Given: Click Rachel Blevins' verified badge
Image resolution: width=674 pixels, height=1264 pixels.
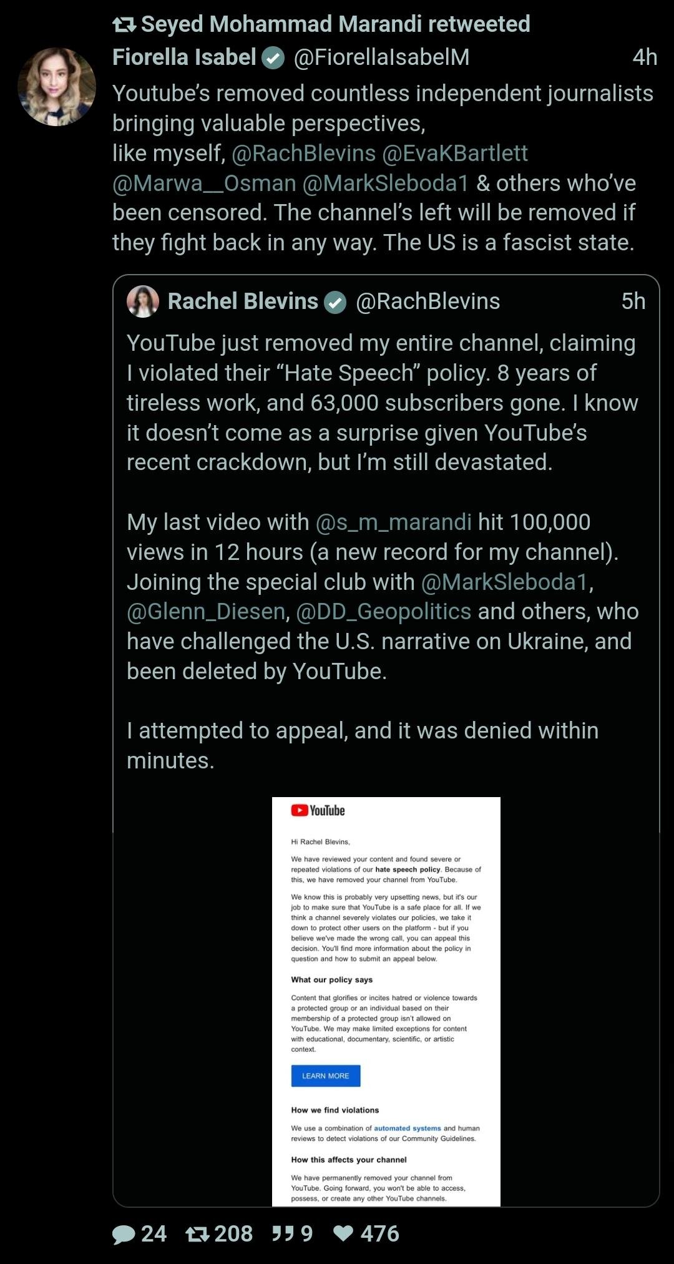Looking at the screenshot, I should (335, 303).
